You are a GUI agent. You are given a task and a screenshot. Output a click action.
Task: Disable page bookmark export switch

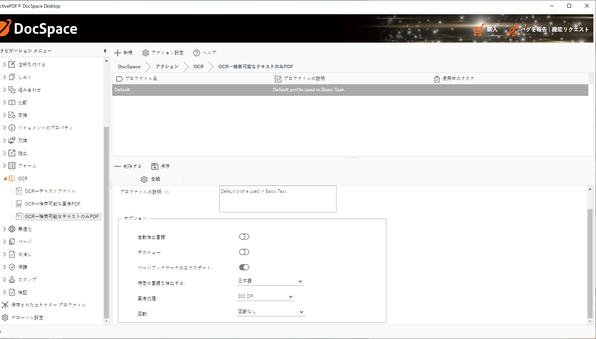[244, 267]
